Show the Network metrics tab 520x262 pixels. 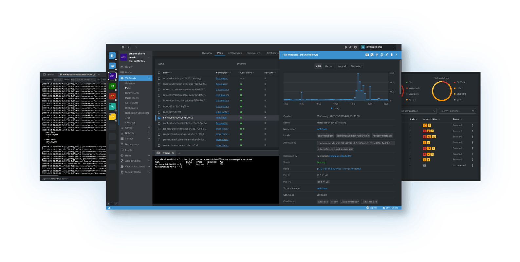tap(342, 66)
